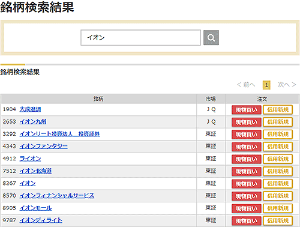
Task: Click 現物買い for 4343 イオンファンタジー
Action: tap(247, 147)
